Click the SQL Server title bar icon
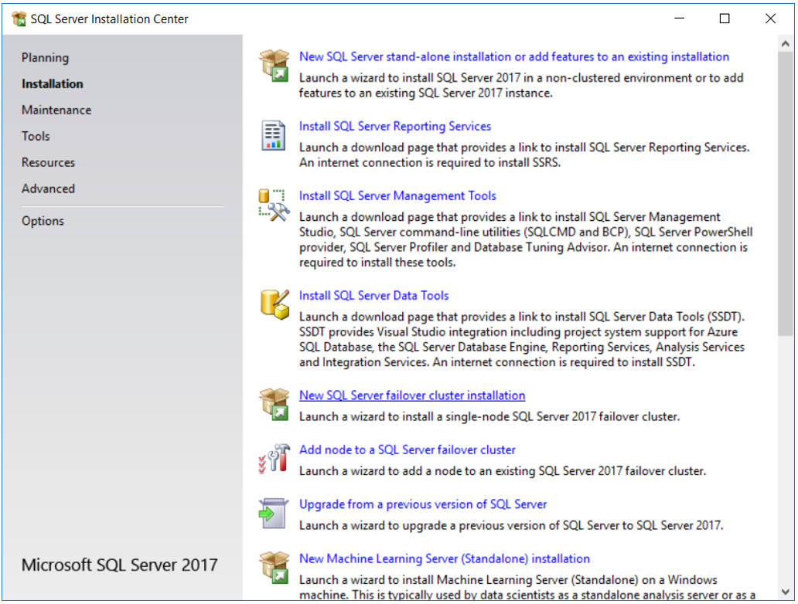The height and width of the screenshot is (604, 798). pos(19,19)
